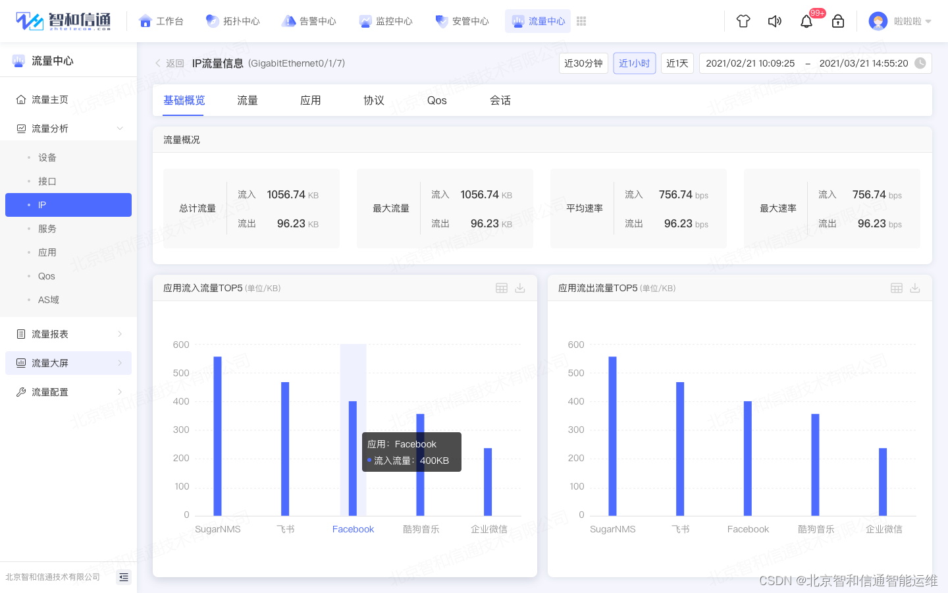Show table view for 应用流入流量TOP5 chart

point(502,288)
